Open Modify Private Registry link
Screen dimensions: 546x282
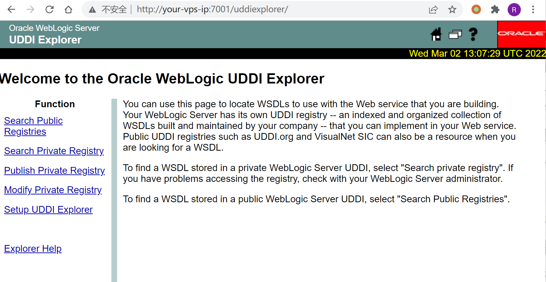click(x=53, y=190)
